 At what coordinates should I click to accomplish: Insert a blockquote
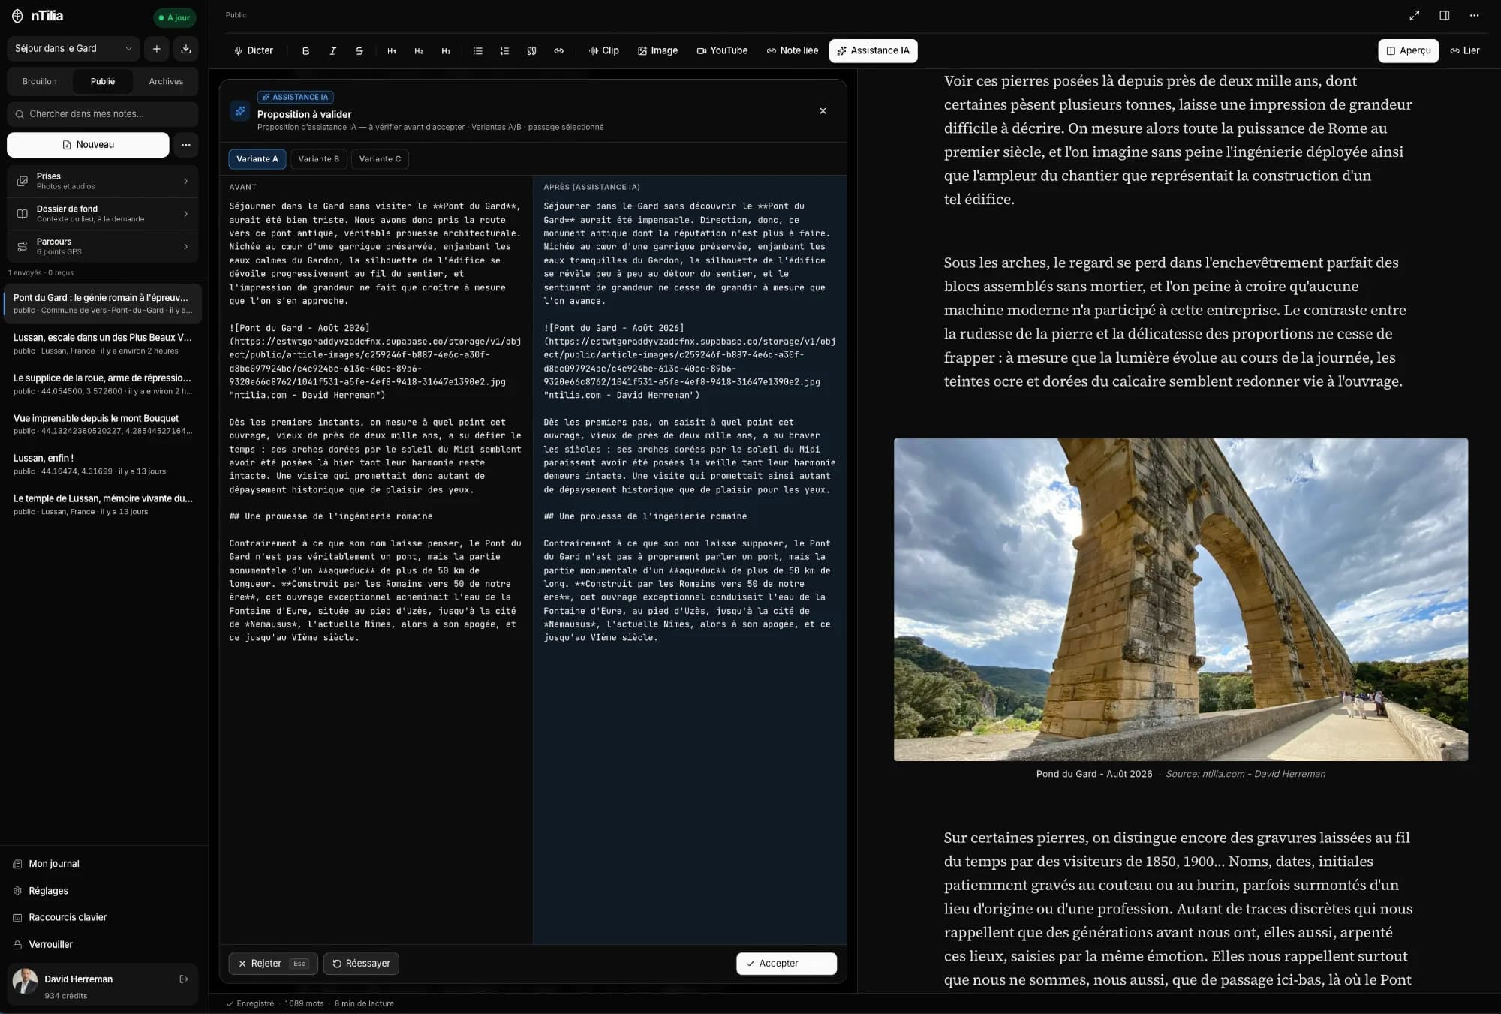pyautogui.click(x=531, y=50)
